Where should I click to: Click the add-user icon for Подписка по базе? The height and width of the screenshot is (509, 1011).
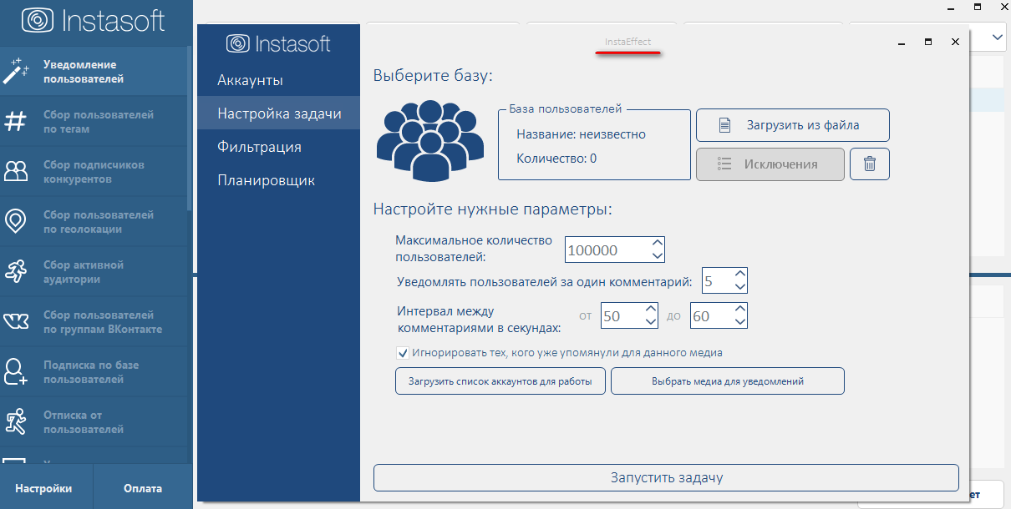tap(16, 371)
